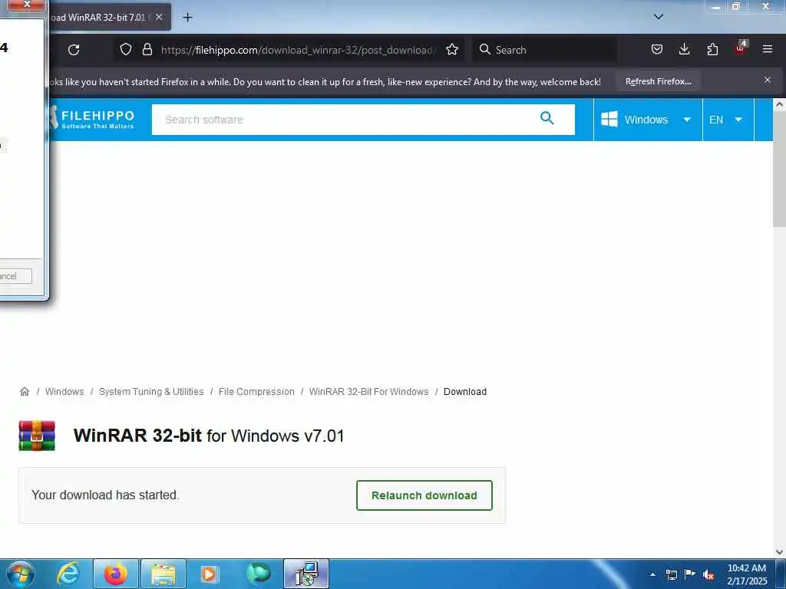The image size is (786, 589).
Task: Open the uBlock extension icon with badge
Action: (x=741, y=48)
